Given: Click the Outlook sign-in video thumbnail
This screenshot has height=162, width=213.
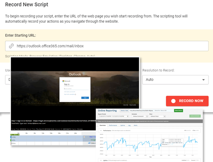Looking at the screenshot, I should 75,94.
